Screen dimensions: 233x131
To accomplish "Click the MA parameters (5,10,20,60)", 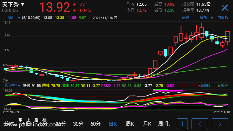I will (31, 18).
